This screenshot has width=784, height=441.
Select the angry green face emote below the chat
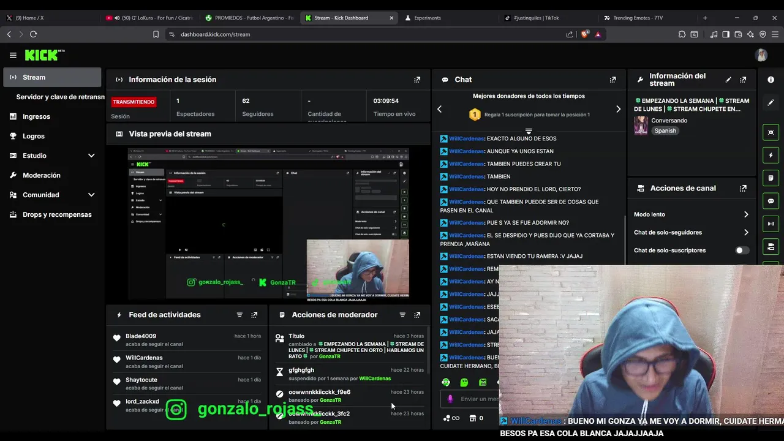click(483, 382)
